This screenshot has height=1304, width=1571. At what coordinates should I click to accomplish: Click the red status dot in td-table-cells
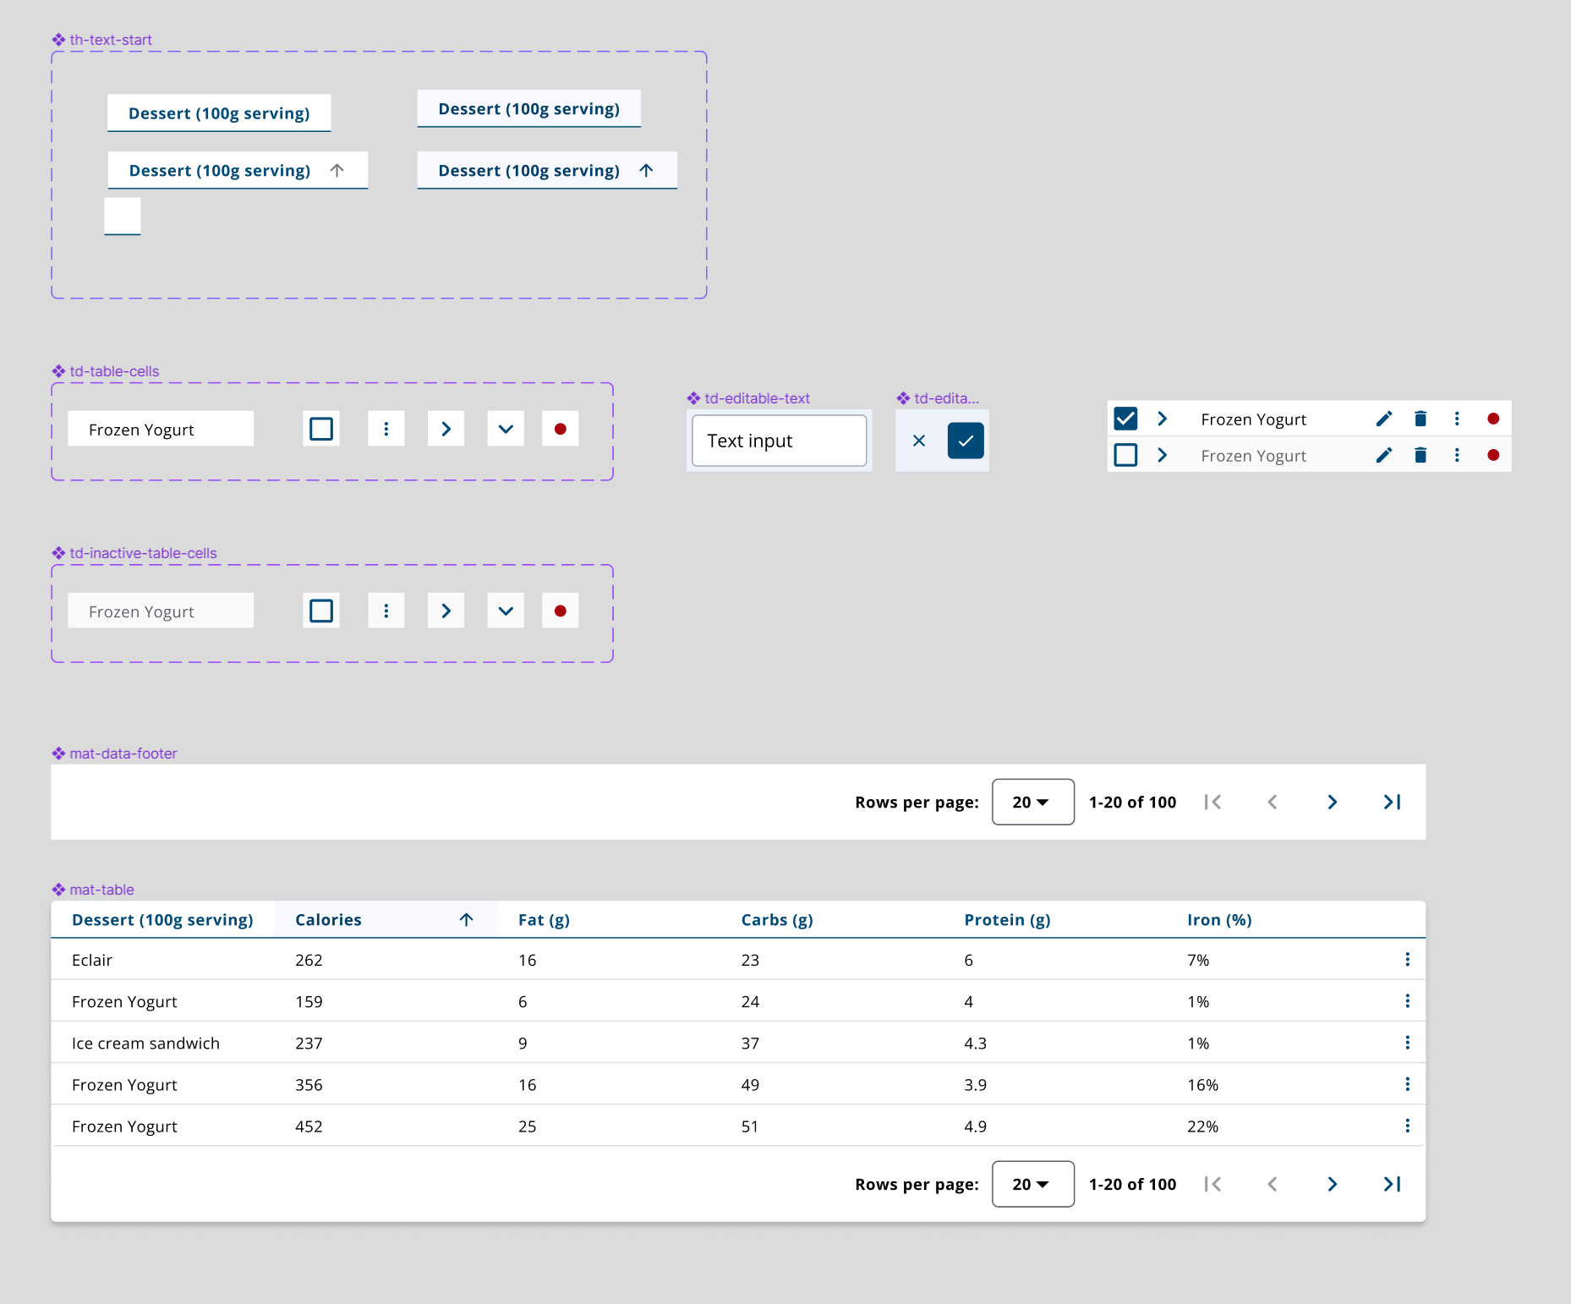point(560,429)
